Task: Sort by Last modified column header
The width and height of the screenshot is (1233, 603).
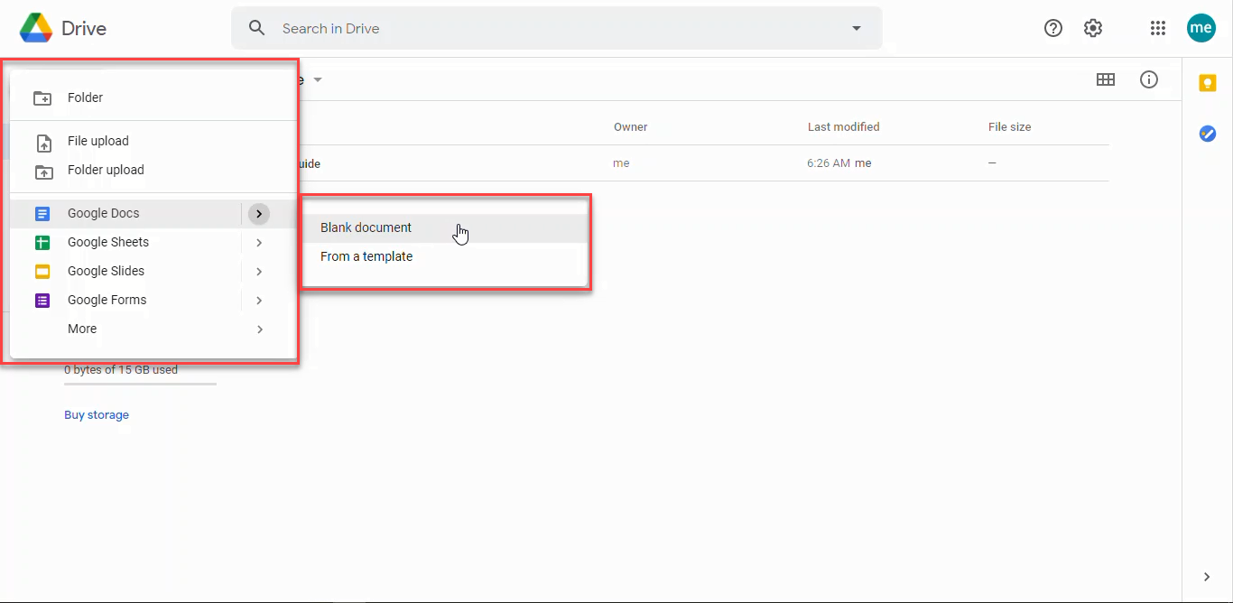Action: 843,127
